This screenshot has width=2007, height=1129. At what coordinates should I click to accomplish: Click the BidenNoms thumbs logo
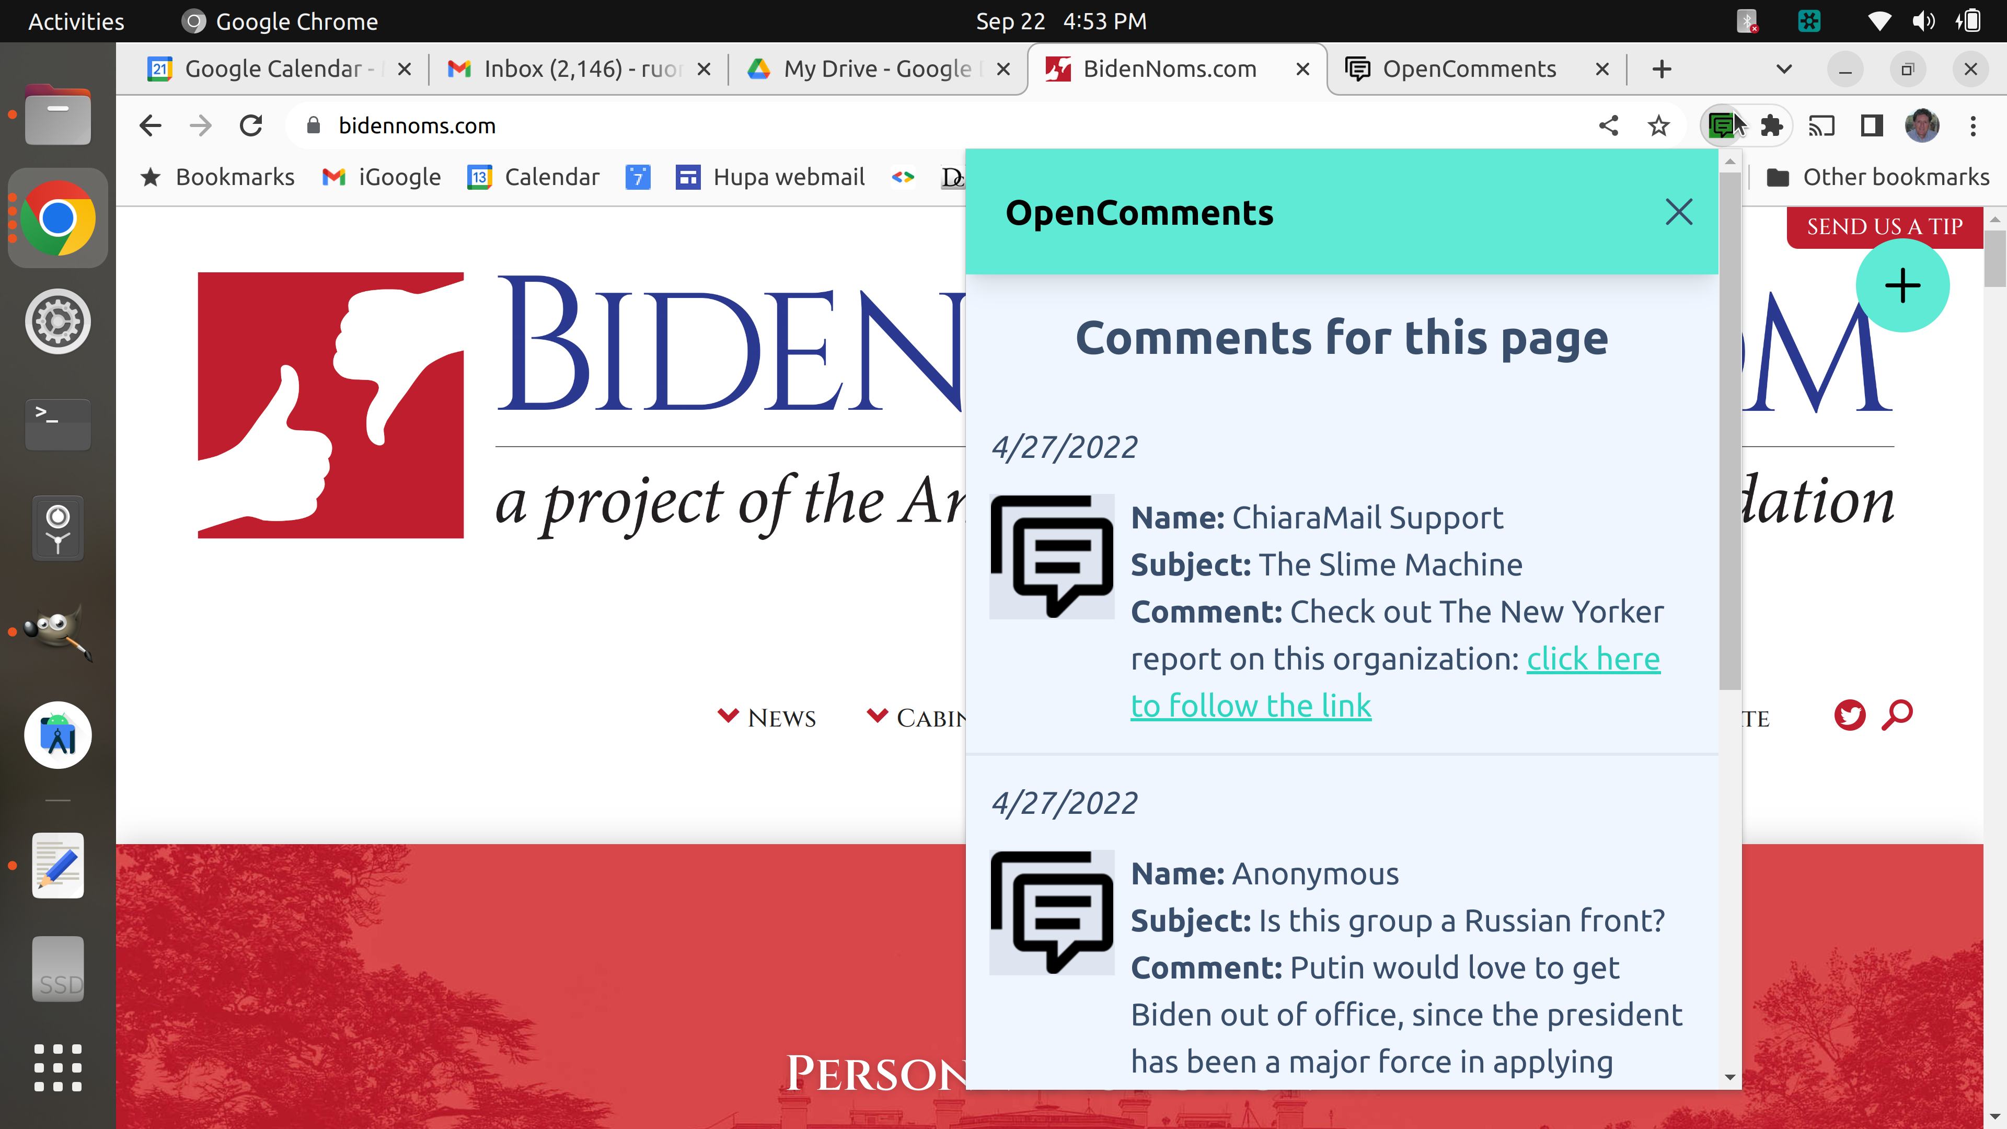[x=330, y=405]
